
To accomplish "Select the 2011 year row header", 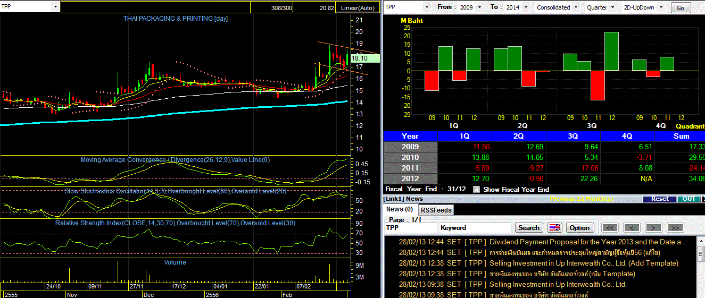I will pos(410,168).
